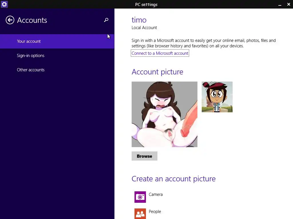Choose the previous cartoon girl headband picture

(217, 97)
